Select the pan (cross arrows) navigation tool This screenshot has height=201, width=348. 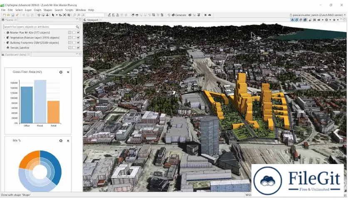(x=39, y=15)
